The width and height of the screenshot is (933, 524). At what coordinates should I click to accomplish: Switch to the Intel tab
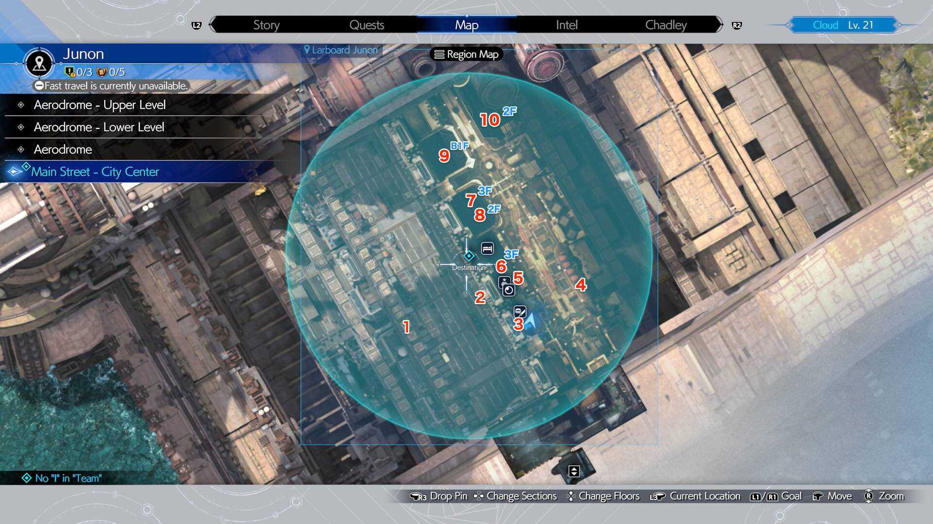click(567, 25)
